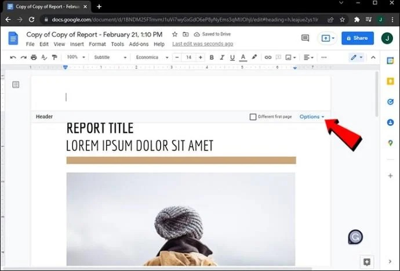The height and width of the screenshot is (271, 400).
Task: Click the blue Share button
Action: 358,38
